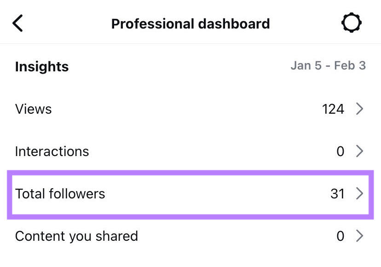Viewport: 381px width, 267px height.
Task: Expand the Views insights row
Action: click(x=184, y=109)
